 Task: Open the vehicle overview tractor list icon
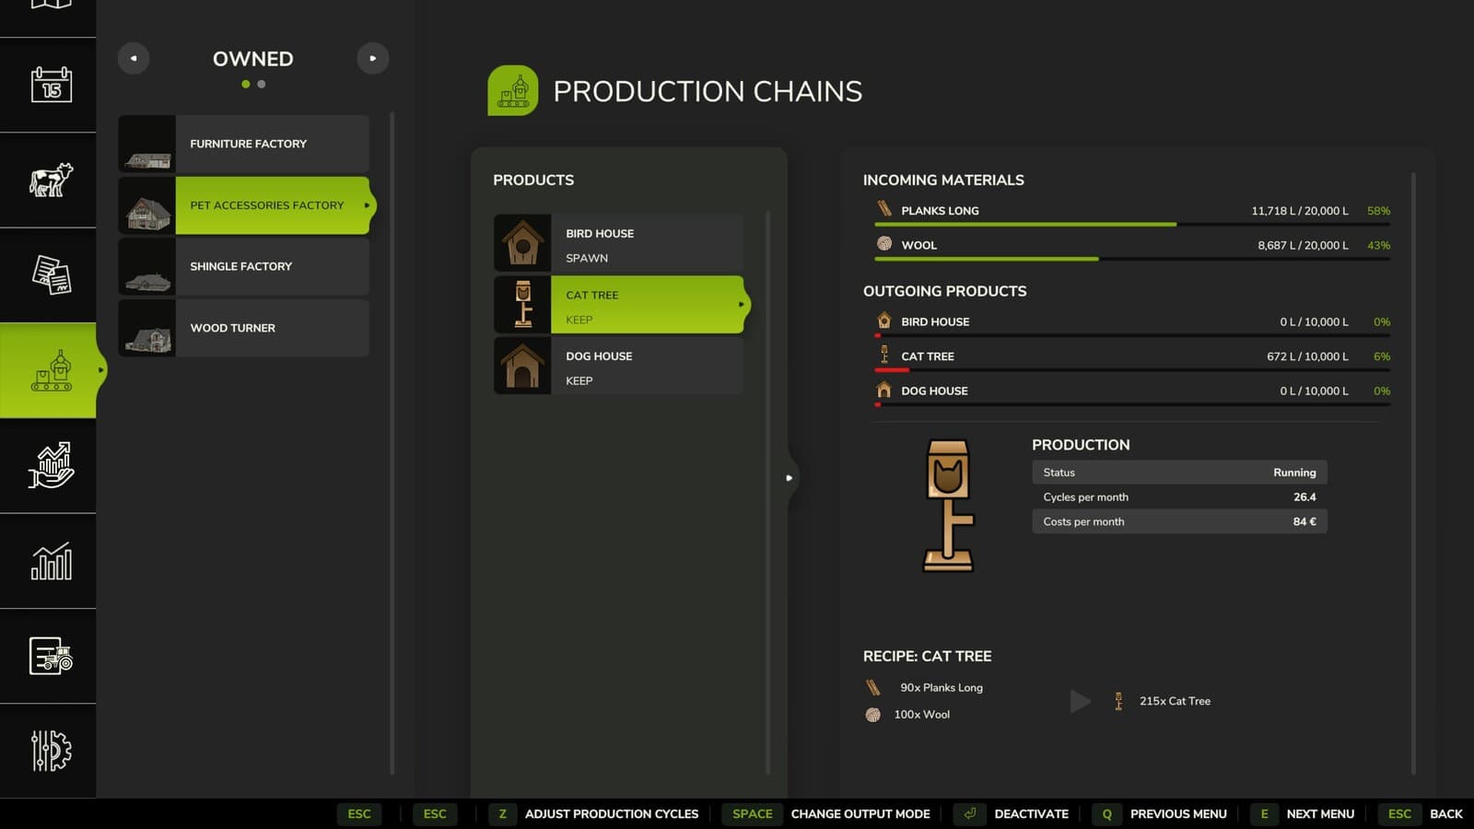point(52,656)
